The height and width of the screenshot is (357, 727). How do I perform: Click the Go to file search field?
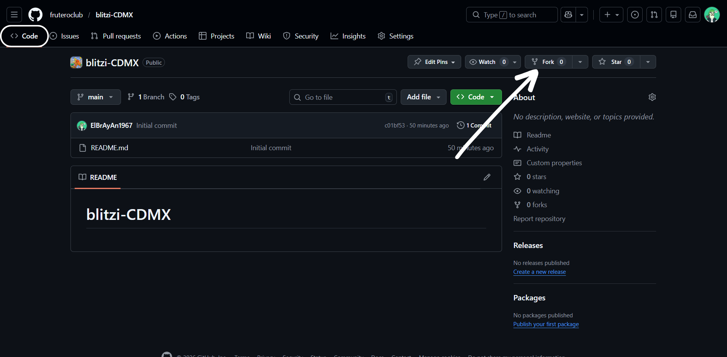[x=343, y=97]
